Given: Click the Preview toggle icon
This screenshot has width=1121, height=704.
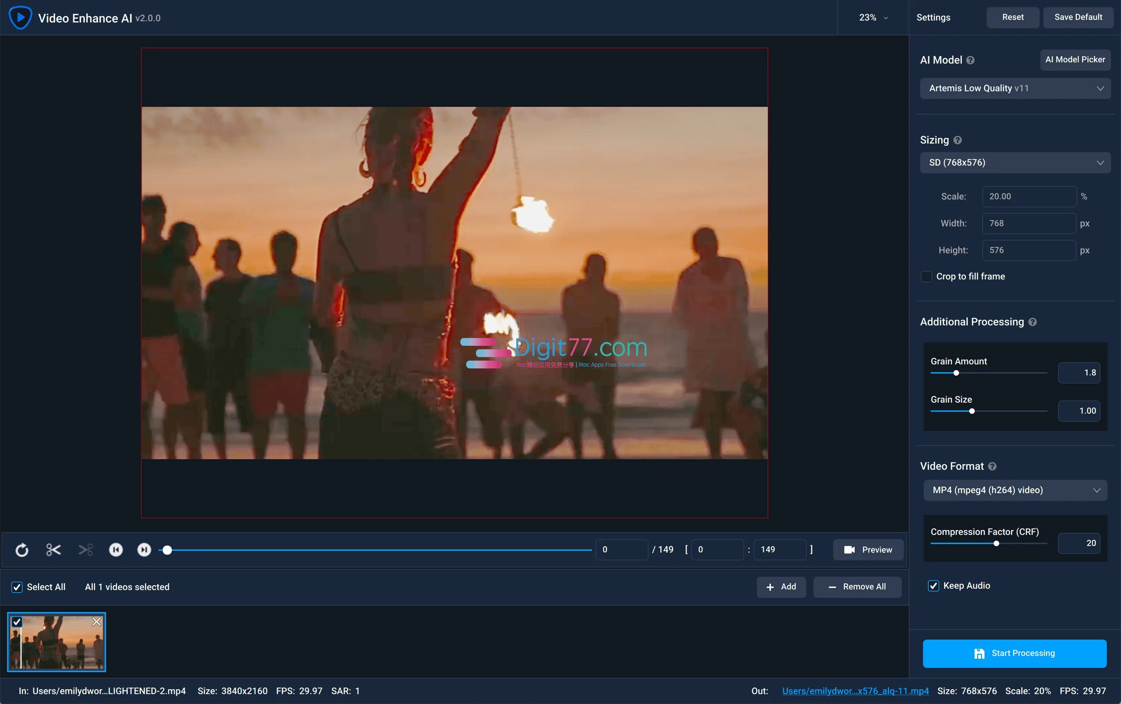Looking at the screenshot, I should (x=849, y=550).
